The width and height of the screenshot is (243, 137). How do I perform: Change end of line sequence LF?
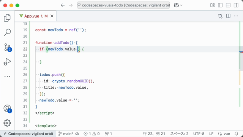pyautogui.click(x=211, y=134)
